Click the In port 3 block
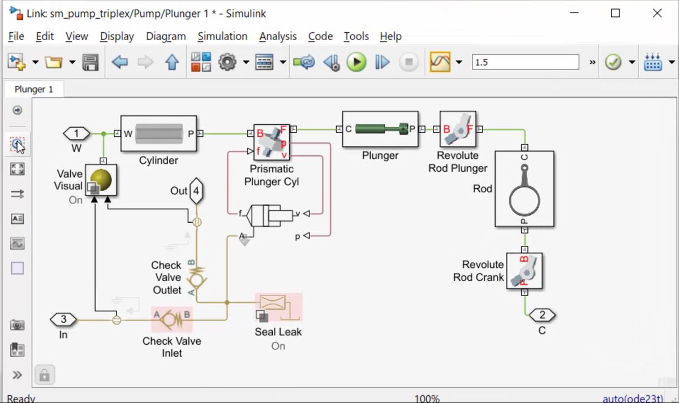This screenshot has width=679, height=403. click(x=63, y=319)
